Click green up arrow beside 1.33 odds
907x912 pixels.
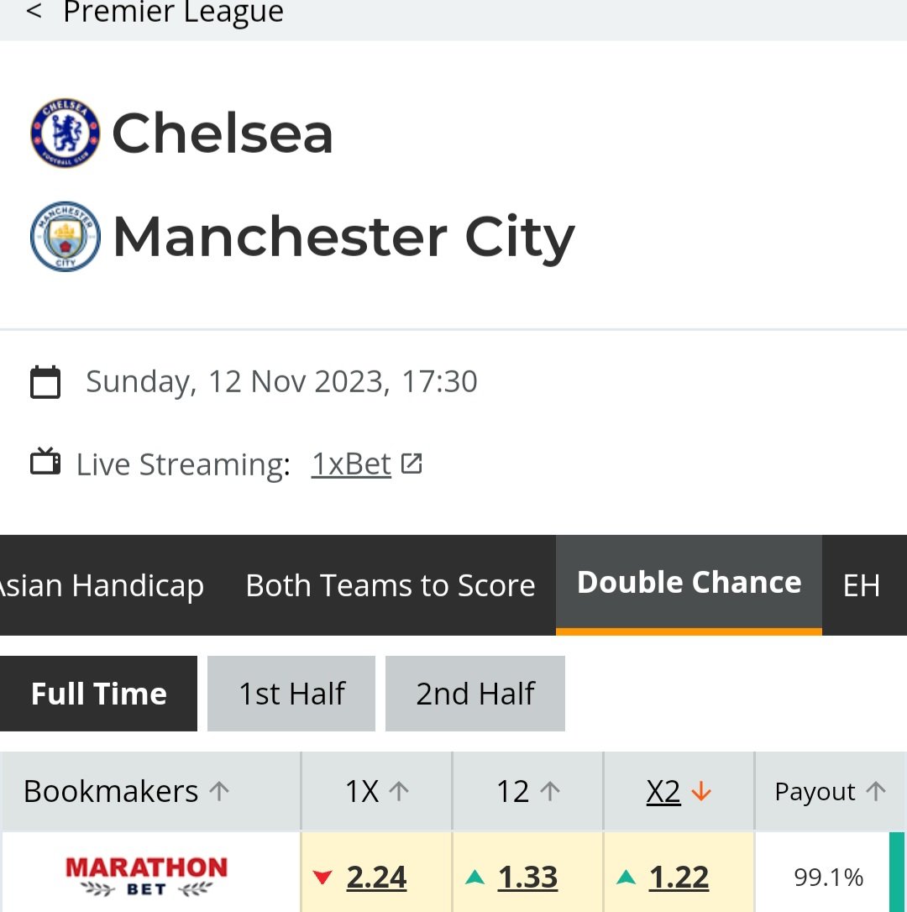pos(474,877)
